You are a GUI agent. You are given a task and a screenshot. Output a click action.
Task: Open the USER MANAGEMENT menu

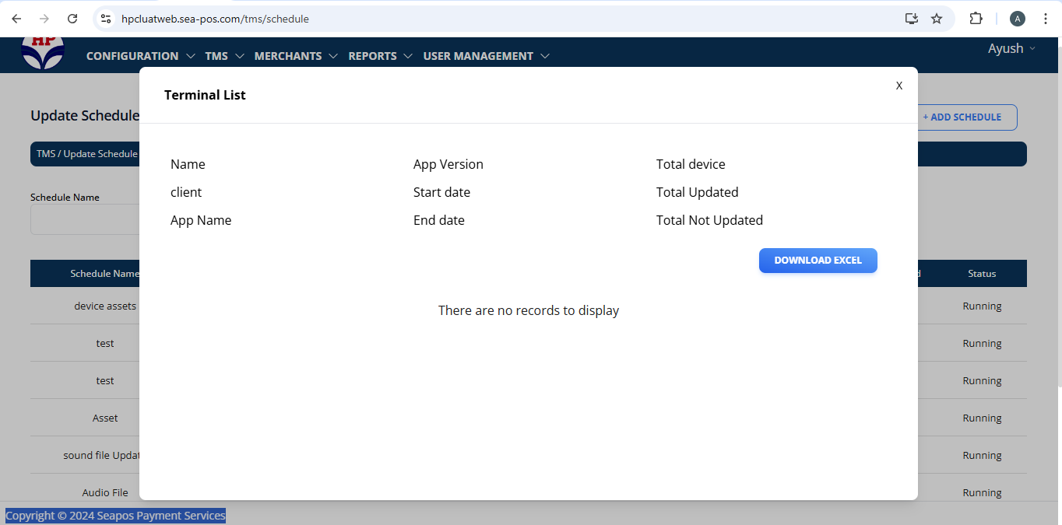click(486, 56)
